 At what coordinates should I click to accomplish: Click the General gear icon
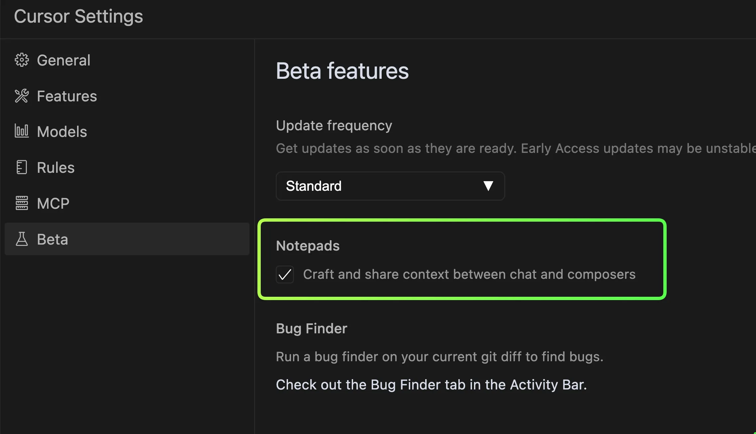coord(22,60)
